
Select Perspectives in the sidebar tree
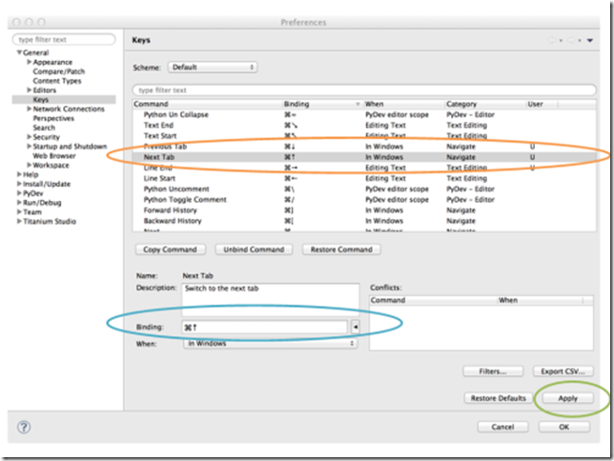pyautogui.click(x=53, y=119)
